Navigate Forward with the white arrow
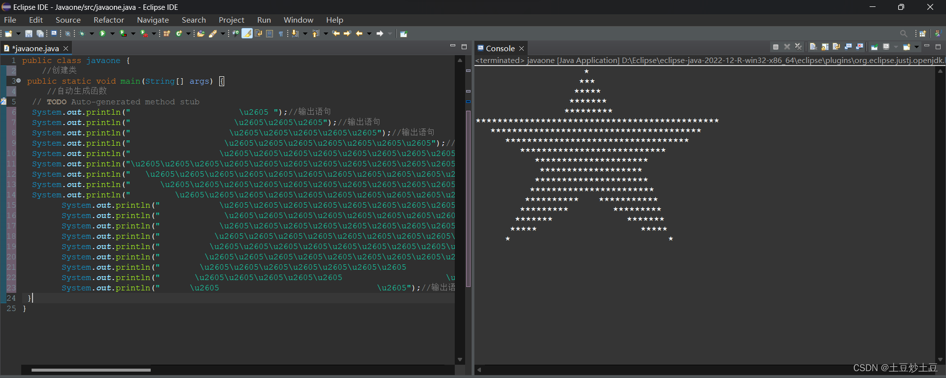The width and height of the screenshot is (946, 378). 380,33
